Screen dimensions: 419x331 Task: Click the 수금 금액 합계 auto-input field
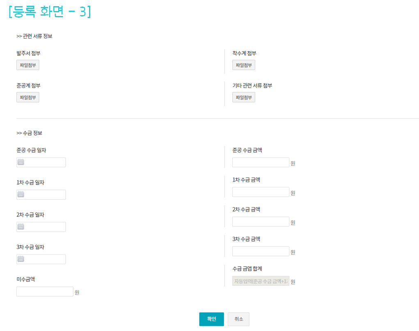[261, 281]
